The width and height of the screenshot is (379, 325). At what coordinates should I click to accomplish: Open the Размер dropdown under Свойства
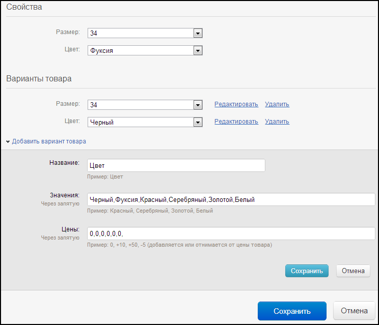point(145,33)
